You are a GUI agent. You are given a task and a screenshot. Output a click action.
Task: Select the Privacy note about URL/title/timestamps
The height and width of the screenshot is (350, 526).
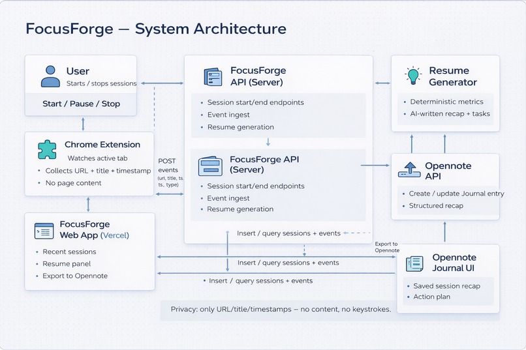click(x=281, y=309)
